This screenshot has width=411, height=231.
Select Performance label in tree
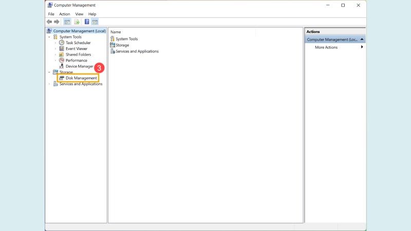76,61
